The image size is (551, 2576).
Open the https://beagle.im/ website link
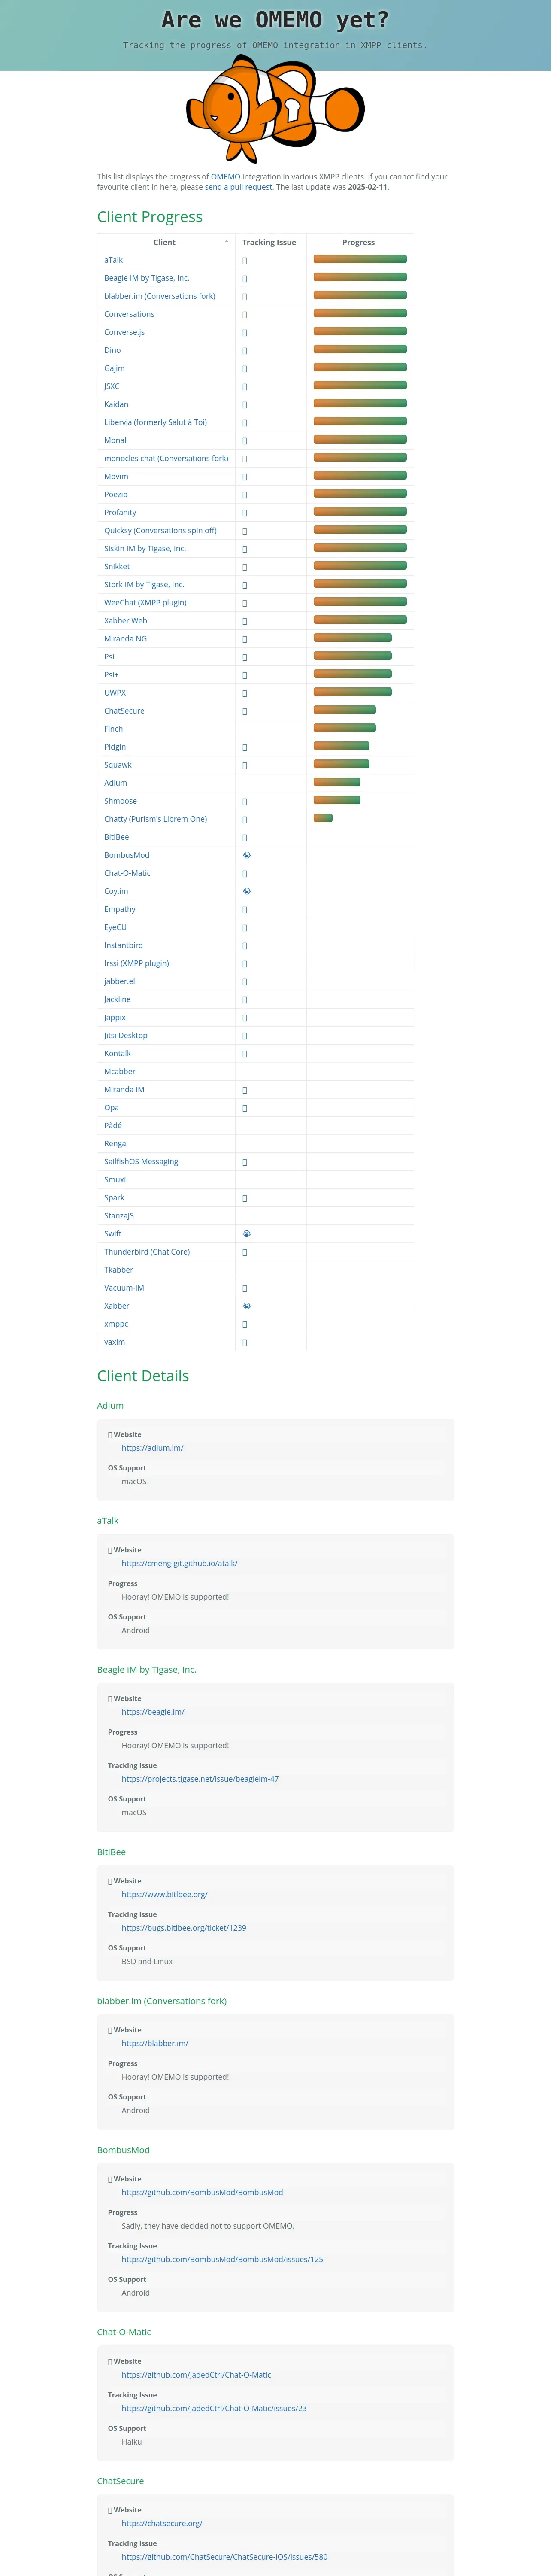[153, 1712]
